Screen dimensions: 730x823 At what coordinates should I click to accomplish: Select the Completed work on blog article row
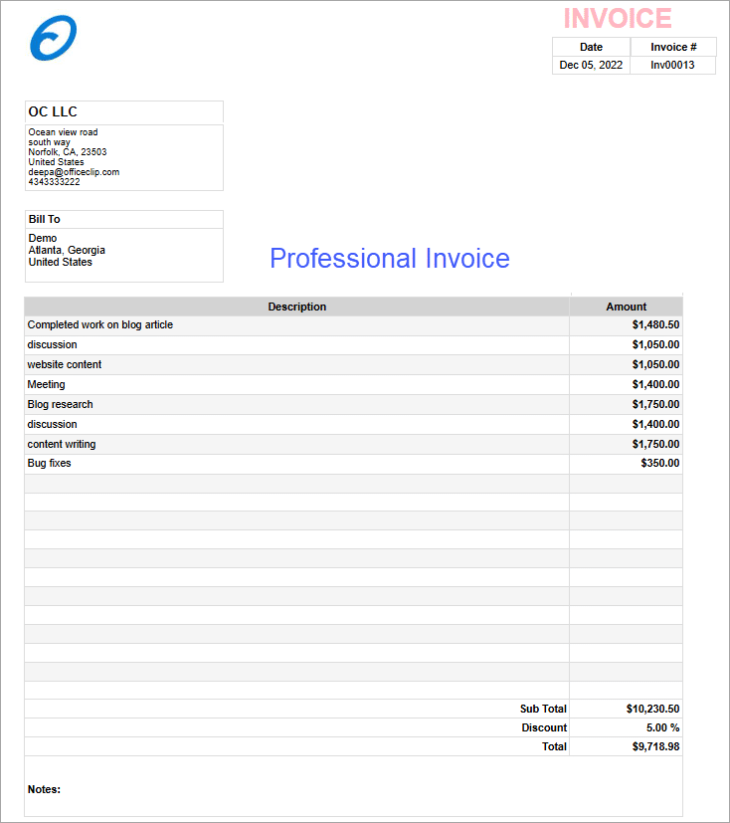(x=100, y=324)
